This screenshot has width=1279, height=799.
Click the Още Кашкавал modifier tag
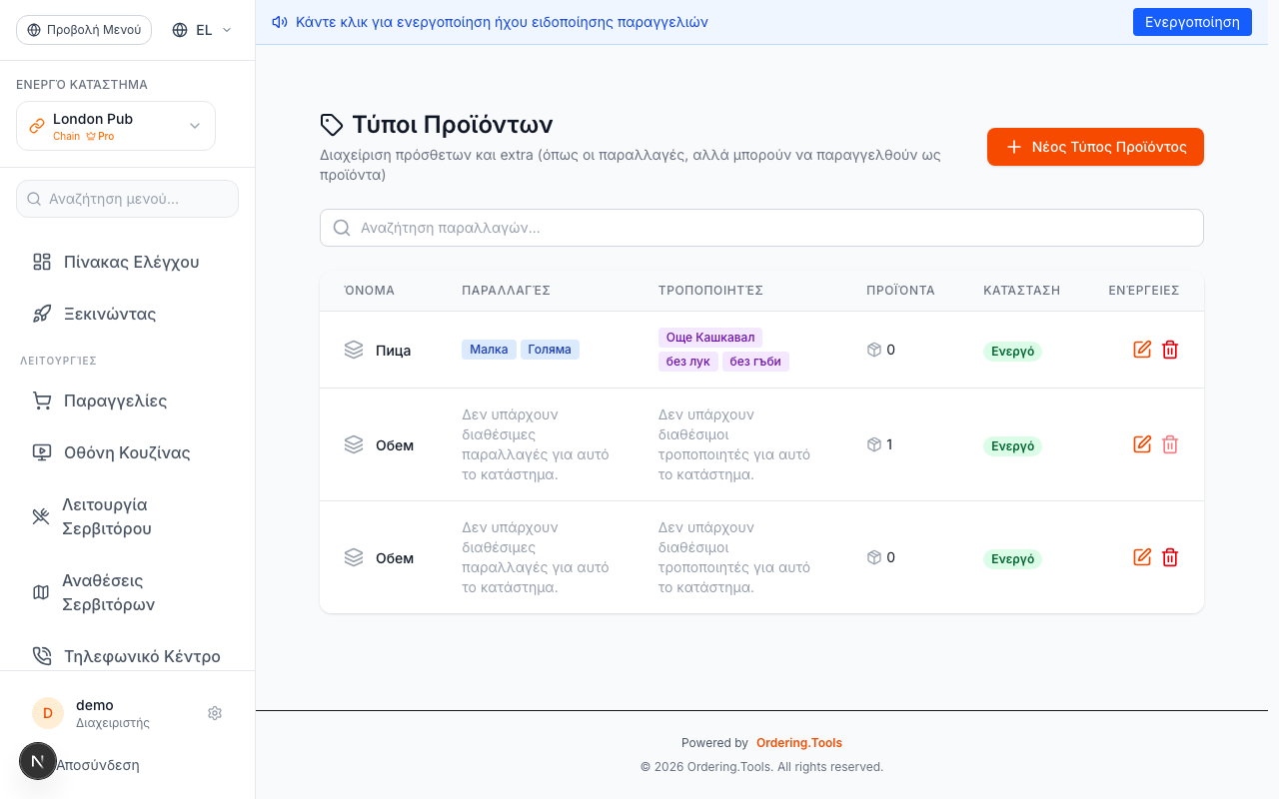[x=710, y=338]
